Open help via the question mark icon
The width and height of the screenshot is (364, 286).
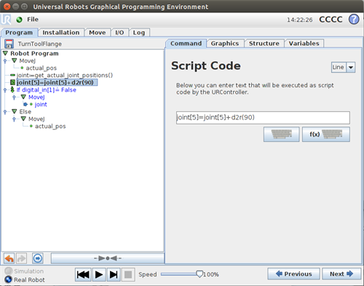click(x=354, y=19)
